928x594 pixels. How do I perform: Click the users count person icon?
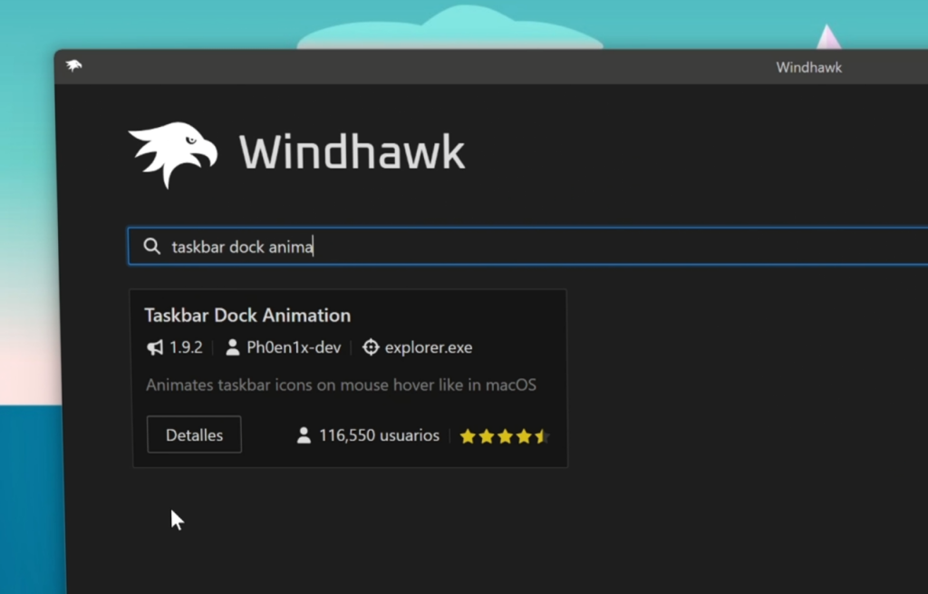click(x=304, y=435)
